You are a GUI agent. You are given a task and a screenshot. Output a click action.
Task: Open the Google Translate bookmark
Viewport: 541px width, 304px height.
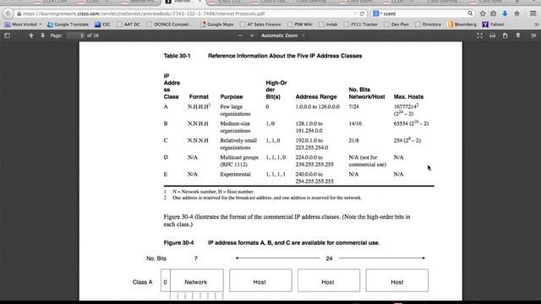coord(68,24)
